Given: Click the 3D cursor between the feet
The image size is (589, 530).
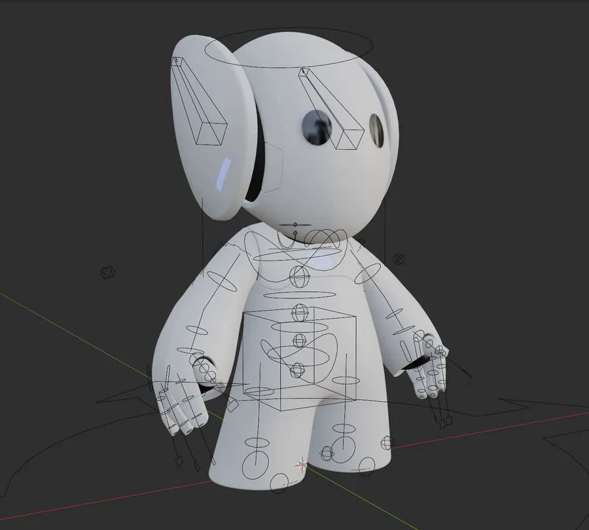Looking at the screenshot, I should (x=302, y=465).
